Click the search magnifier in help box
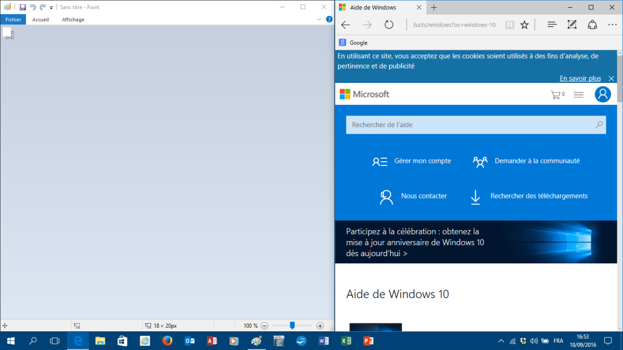 [x=599, y=125]
